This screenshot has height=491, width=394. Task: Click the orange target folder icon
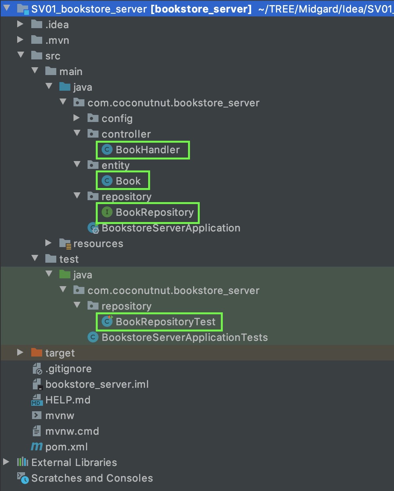coord(37,353)
